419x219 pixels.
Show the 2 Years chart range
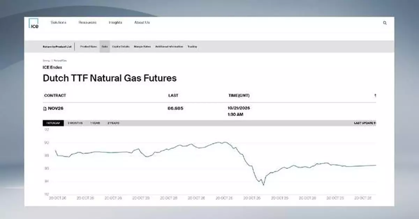click(113, 123)
